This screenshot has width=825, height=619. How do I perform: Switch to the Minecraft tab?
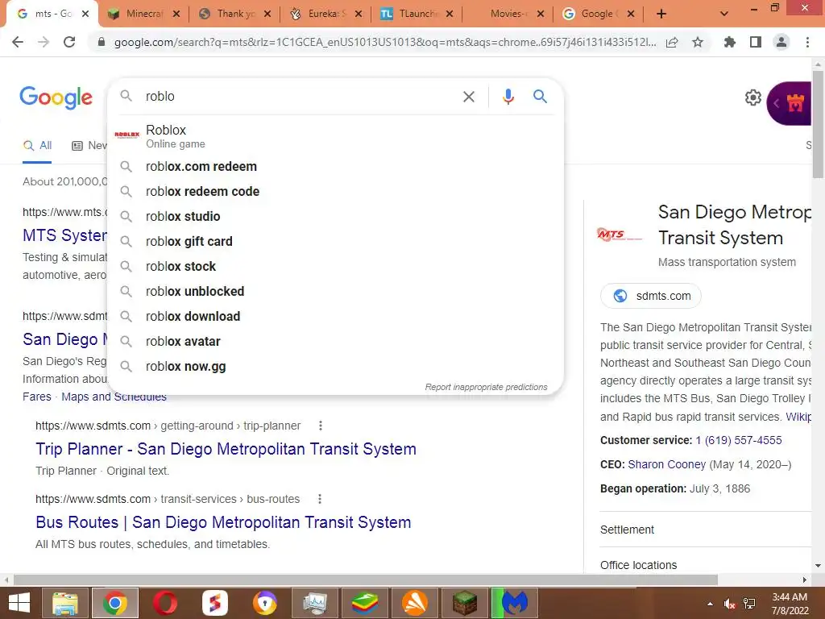click(144, 14)
